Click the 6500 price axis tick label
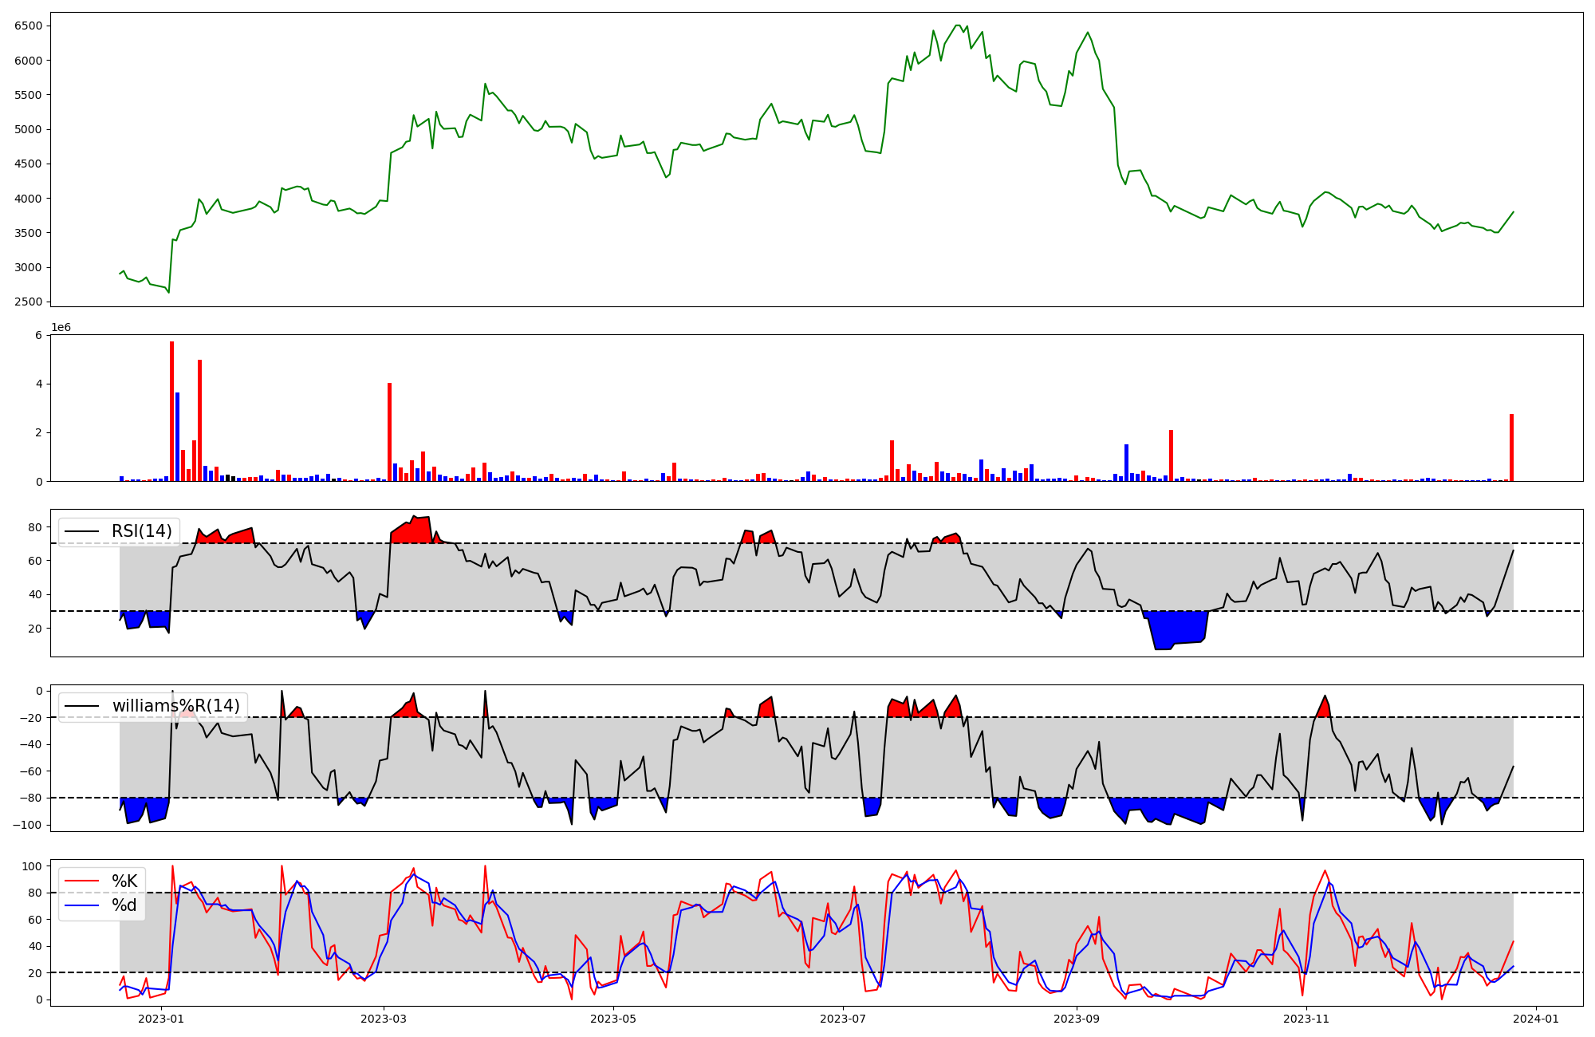The image size is (1595, 1037). (x=29, y=26)
